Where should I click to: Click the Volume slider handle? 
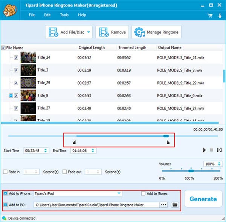click(191, 170)
